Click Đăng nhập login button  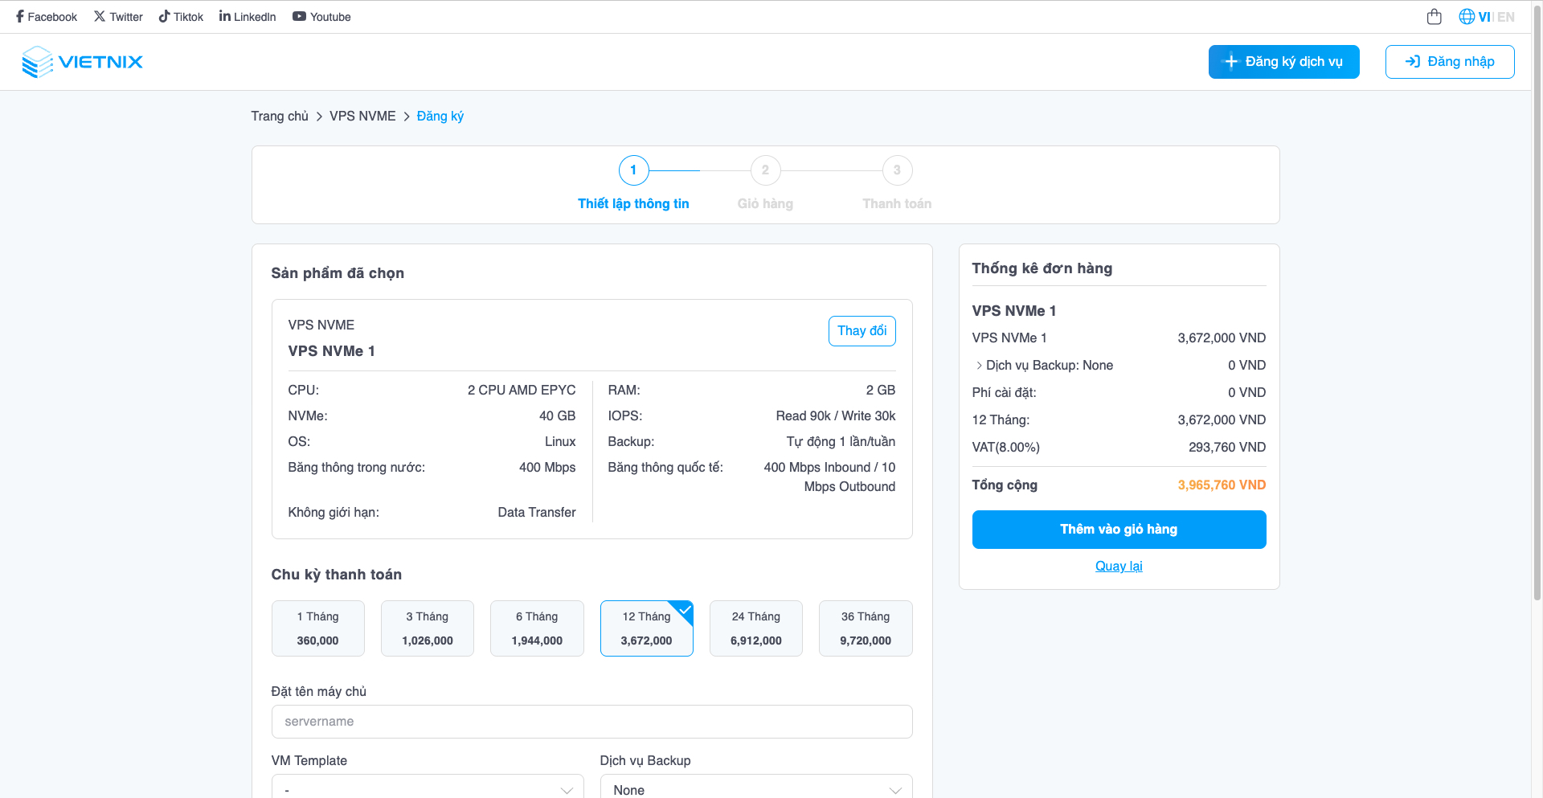click(x=1450, y=62)
